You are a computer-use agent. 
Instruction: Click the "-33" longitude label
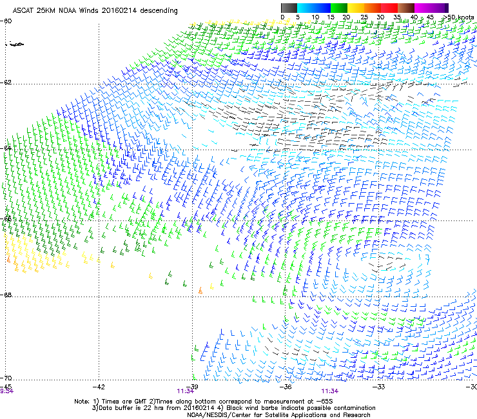click(x=379, y=387)
